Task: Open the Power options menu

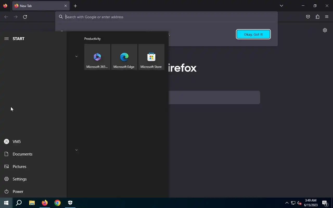Action: tap(33, 191)
